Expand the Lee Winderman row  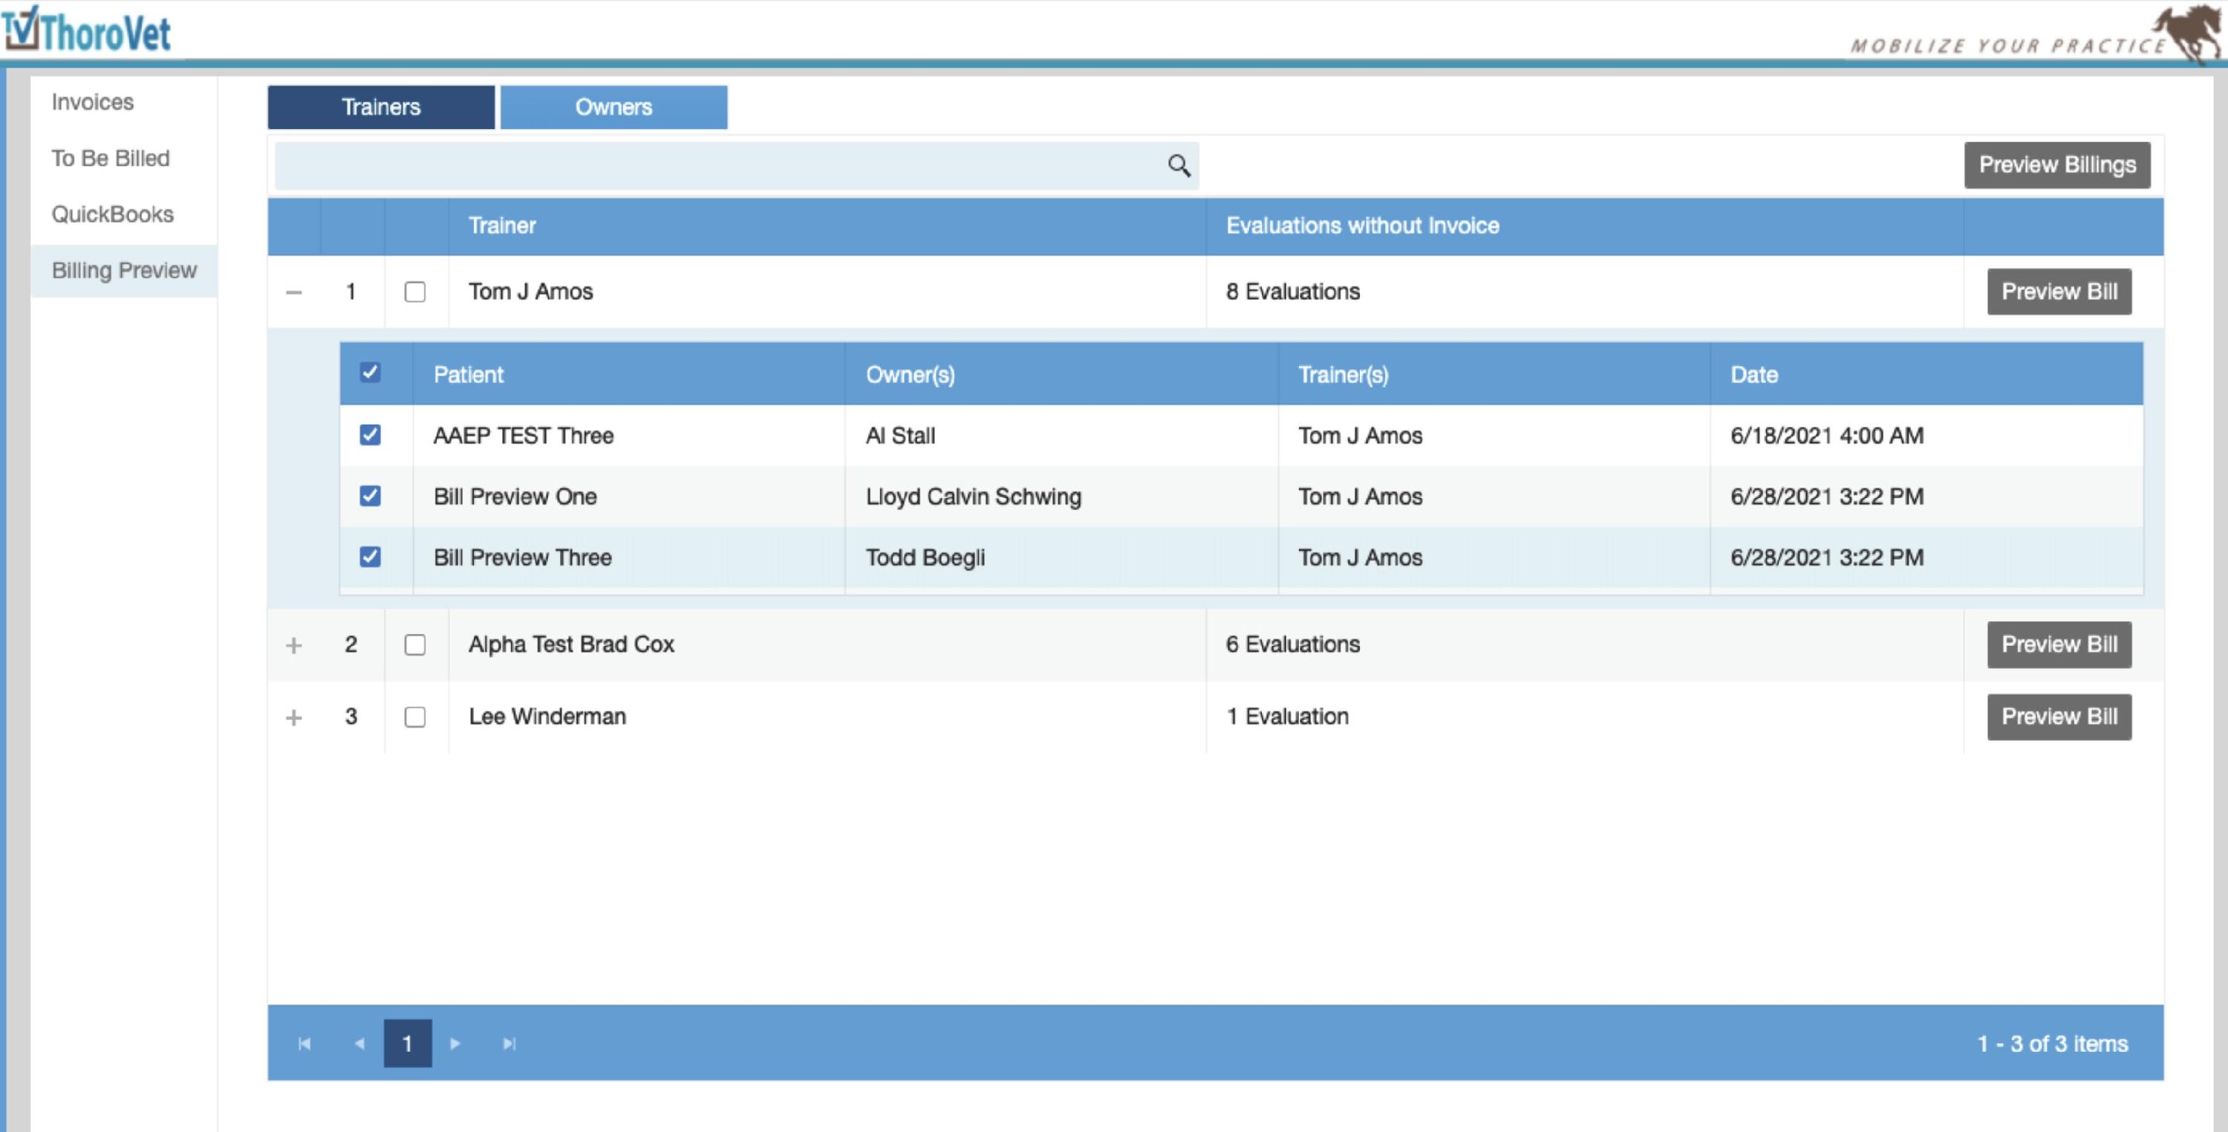coord(294,717)
